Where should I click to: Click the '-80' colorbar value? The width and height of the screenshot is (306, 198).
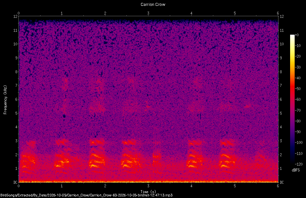coord(298,121)
